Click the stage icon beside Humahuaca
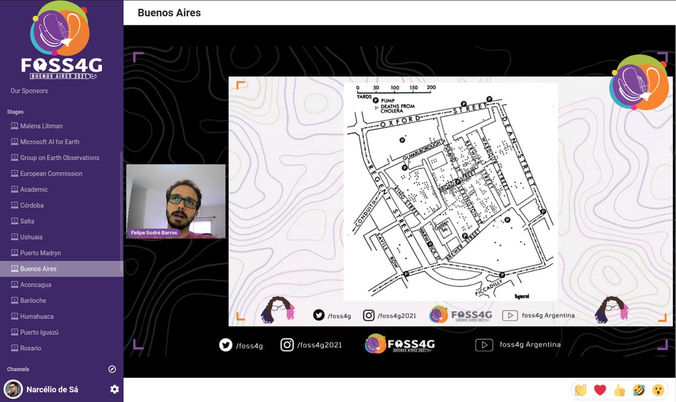The height and width of the screenshot is (402, 676). [15, 316]
